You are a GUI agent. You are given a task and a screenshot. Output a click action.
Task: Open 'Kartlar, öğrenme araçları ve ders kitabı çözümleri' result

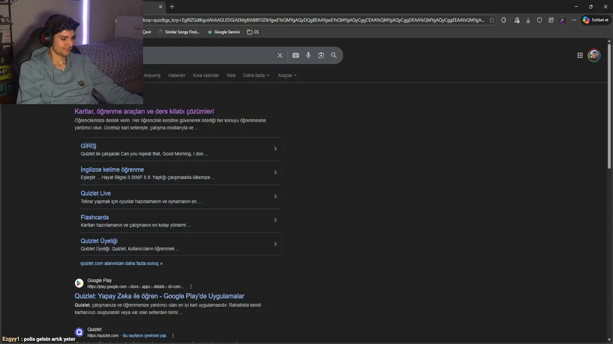(x=144, y=111)
